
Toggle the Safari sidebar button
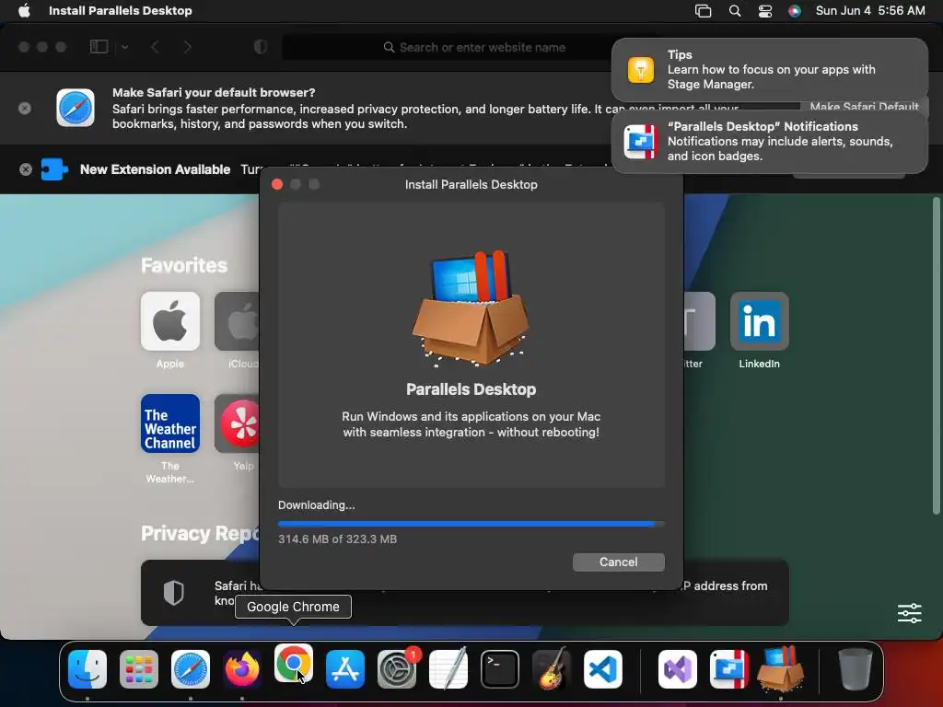pos(99,47)
